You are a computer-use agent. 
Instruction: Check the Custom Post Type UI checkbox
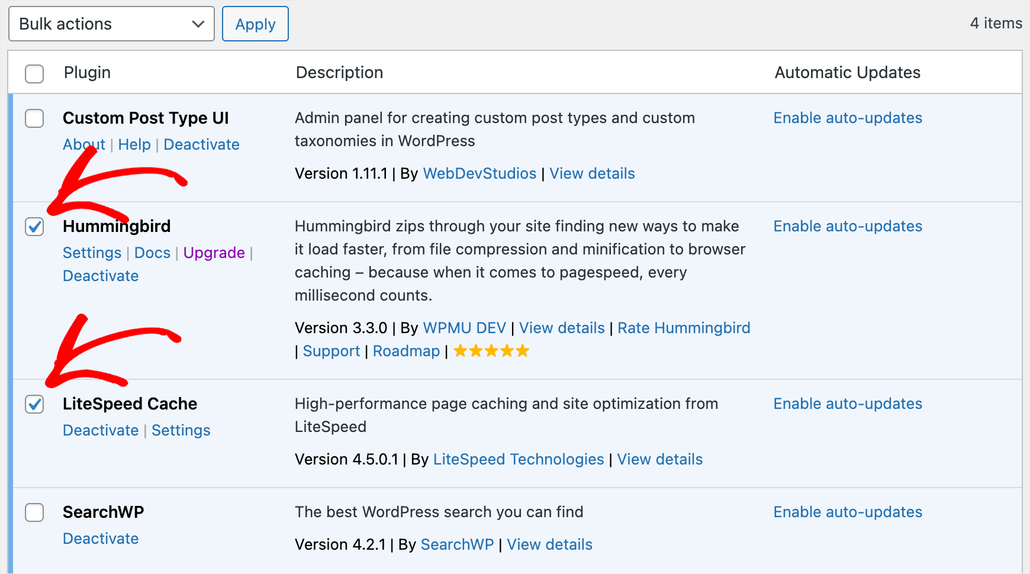click(34, 118)
